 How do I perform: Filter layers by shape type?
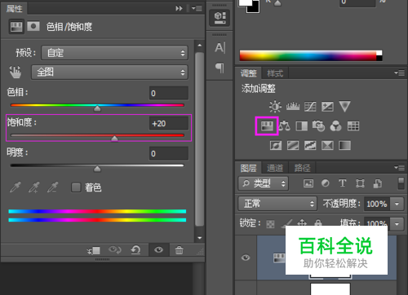coord(360,183)
